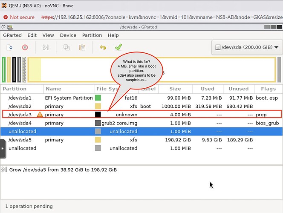Click the 'boot, esp' flags cell

[267, 98]
